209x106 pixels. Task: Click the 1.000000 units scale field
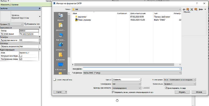pos(146,88)
